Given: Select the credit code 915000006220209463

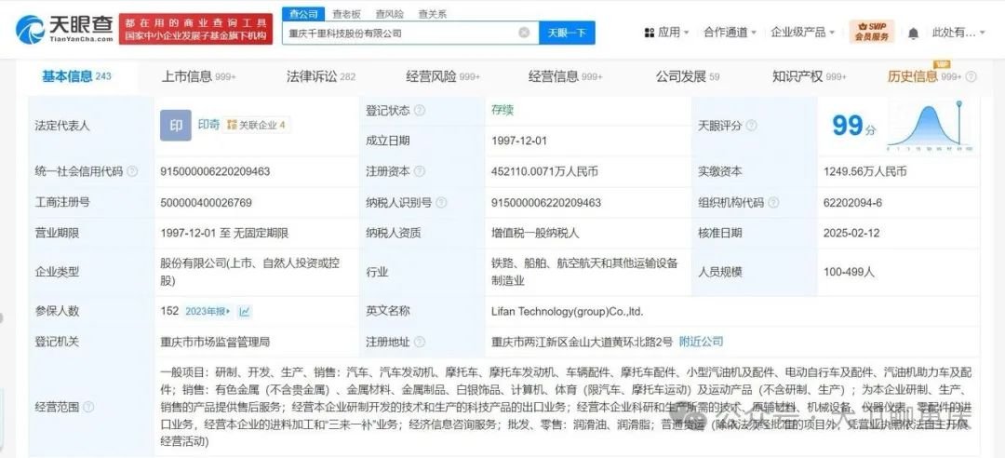Looking at the screenshot, I should (215, 171).
